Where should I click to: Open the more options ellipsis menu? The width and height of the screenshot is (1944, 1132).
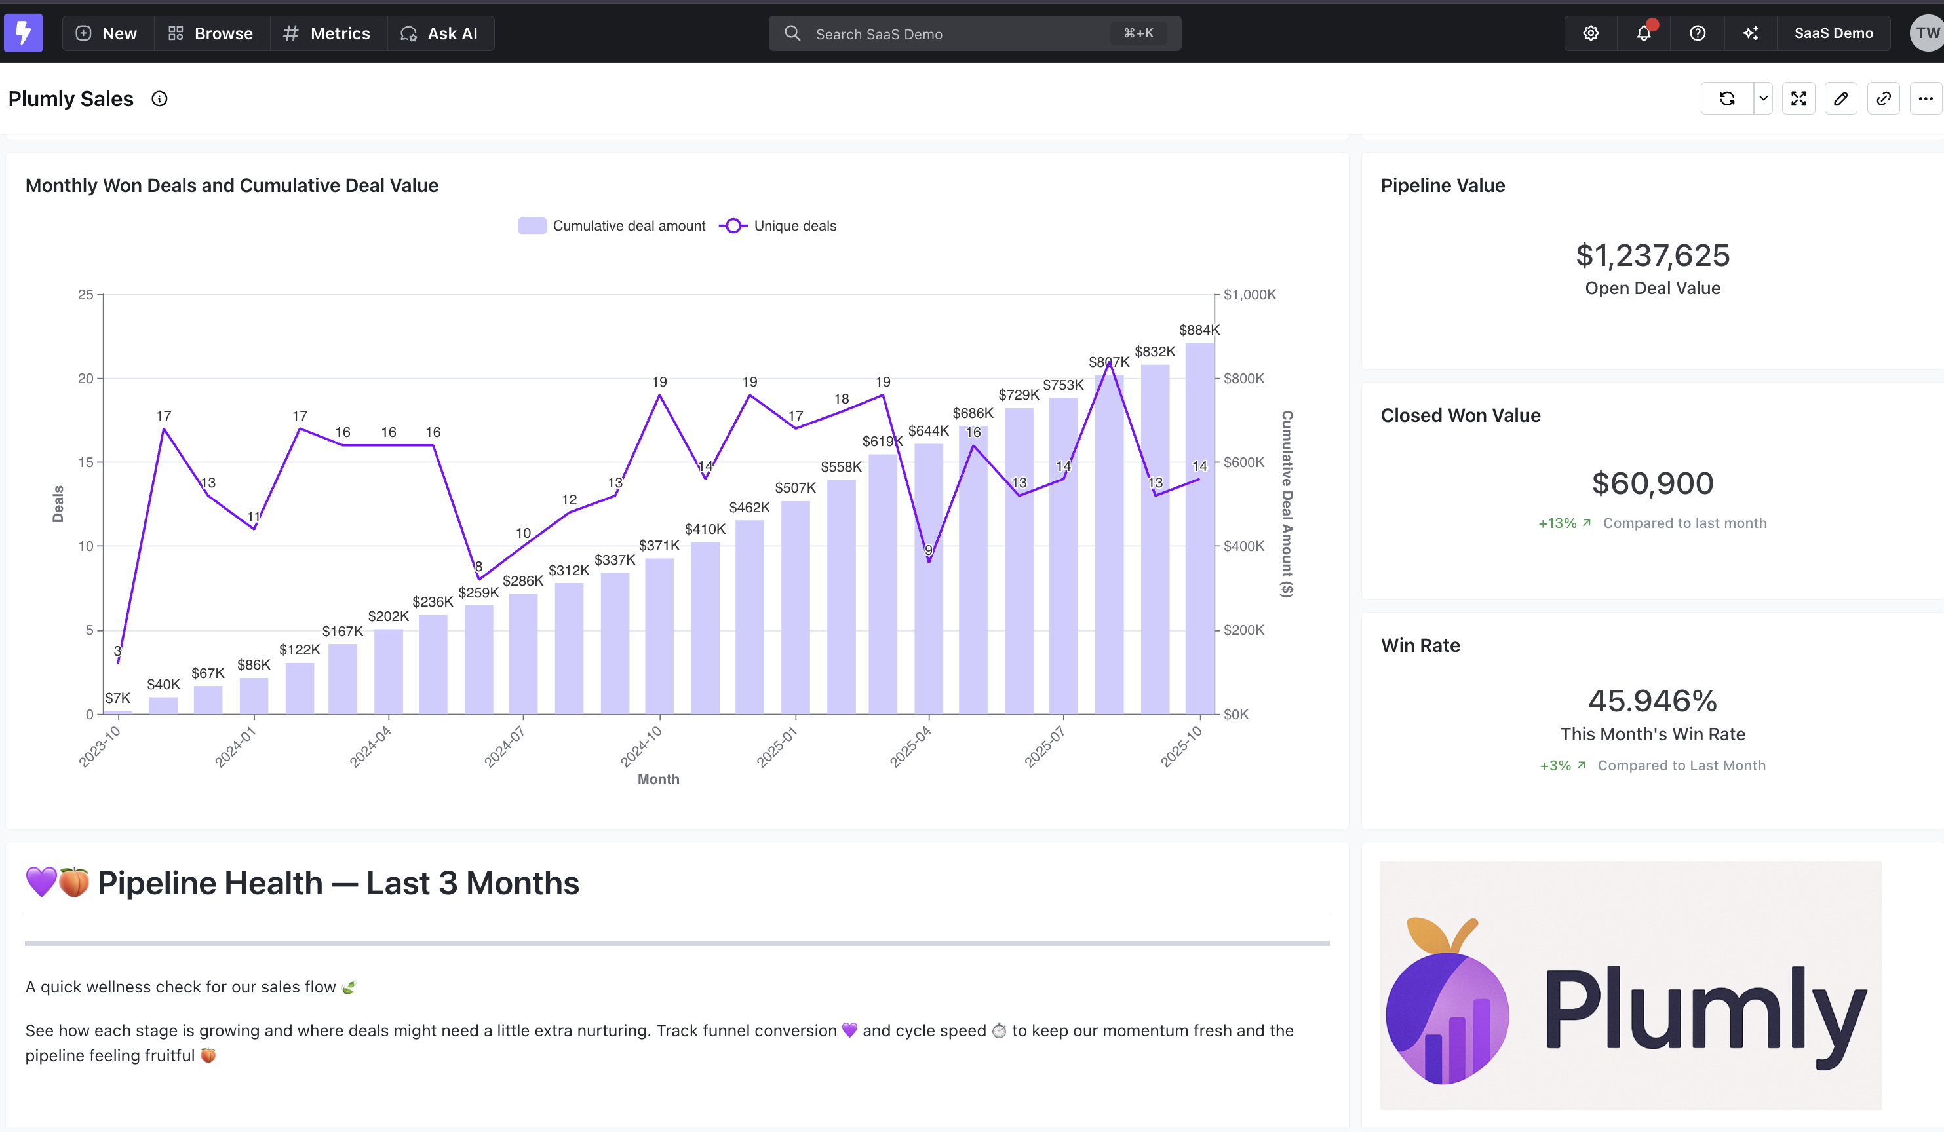tap(1926, 98)
